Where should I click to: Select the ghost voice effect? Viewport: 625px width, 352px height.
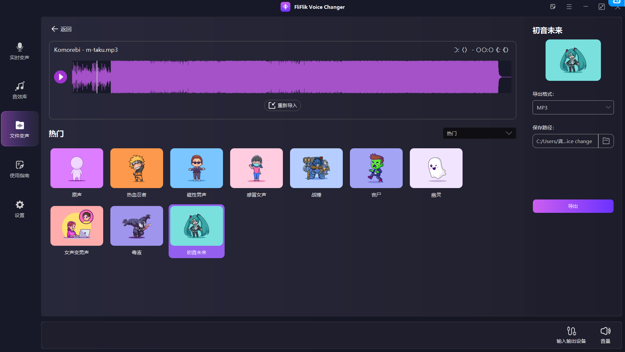tap(436, 168)
